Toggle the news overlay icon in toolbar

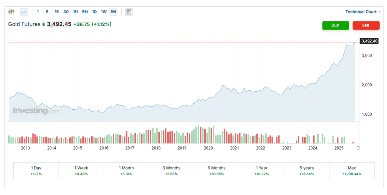click(x=129, y=12)
